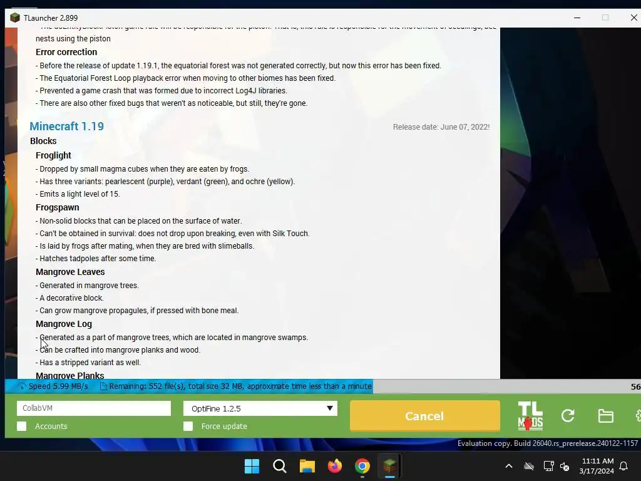Show hidden tray icons chevron

(x=509, y=466)
